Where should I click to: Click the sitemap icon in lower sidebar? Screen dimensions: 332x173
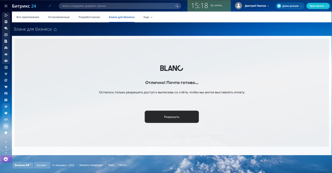pyautogui.click(x=6, y=142)
